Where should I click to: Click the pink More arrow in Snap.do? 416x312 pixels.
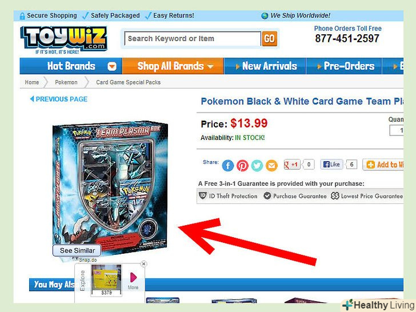pyautogui.click(x=133, y=277)
